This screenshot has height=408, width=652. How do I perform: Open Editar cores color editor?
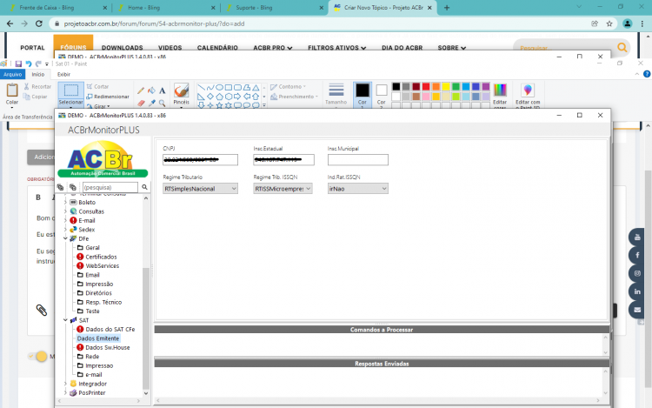pos(500,95)
